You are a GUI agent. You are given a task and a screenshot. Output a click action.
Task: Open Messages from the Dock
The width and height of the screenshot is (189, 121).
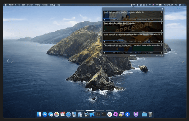click(x=51, y=114)
